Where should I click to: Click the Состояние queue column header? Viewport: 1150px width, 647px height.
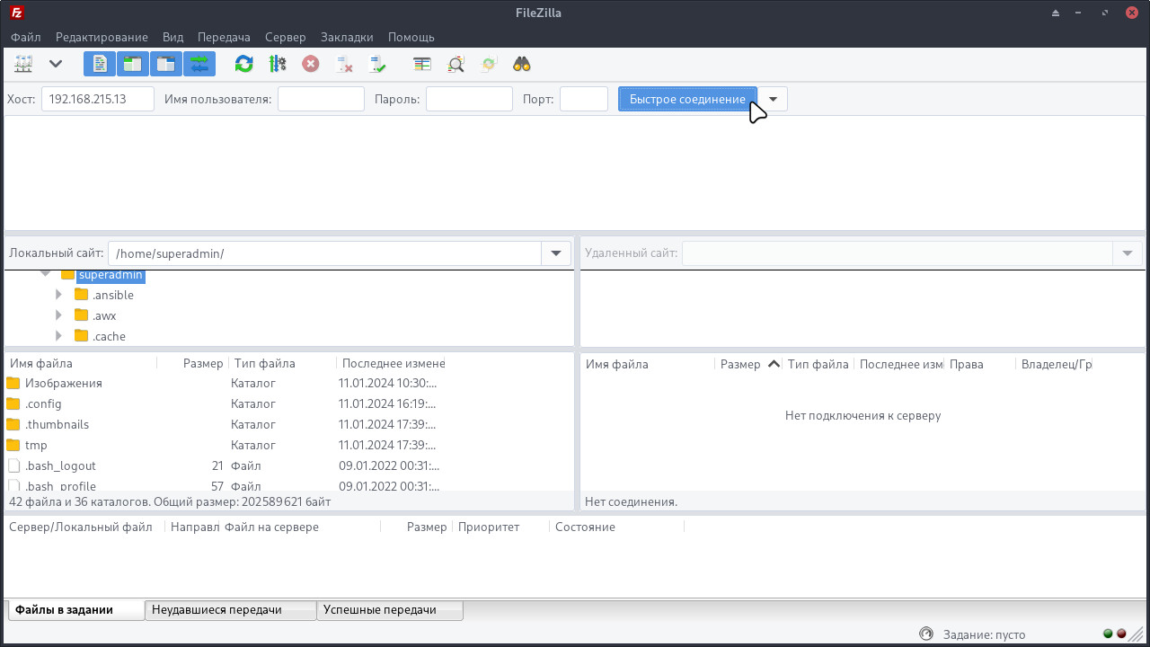coord(617,527)
